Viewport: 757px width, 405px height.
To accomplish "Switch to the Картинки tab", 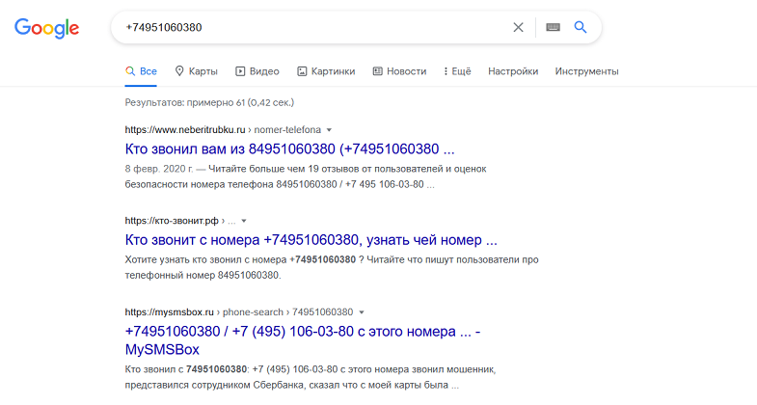I will [x=326, y=71].
